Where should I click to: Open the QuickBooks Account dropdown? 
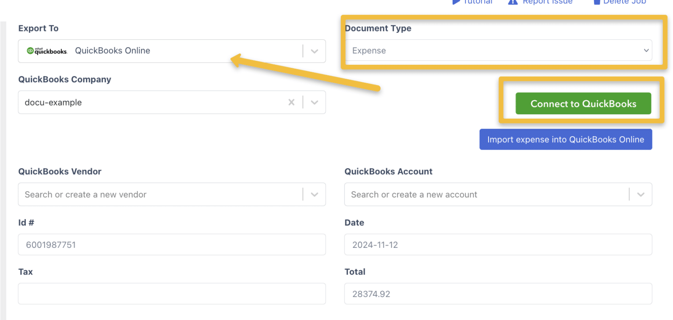(x=640, y=194)
